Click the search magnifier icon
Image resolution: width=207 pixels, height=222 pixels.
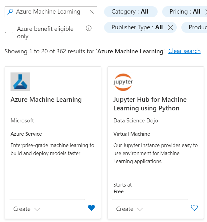pyautogui.click(x=10, y=12)
